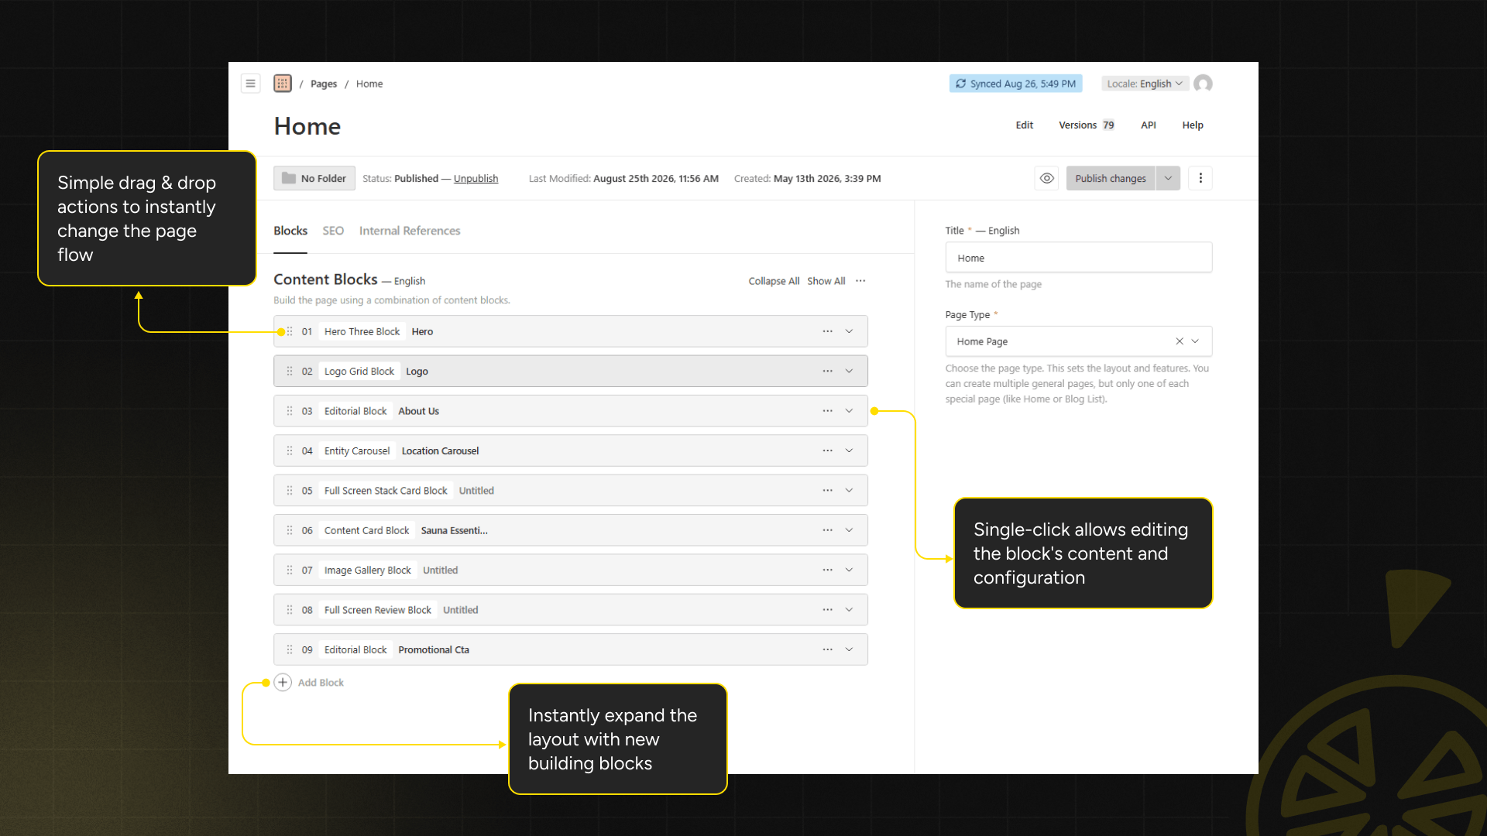Click the Add Block label
Screen dimensions: 1487x836
click(x=321, y=682)
